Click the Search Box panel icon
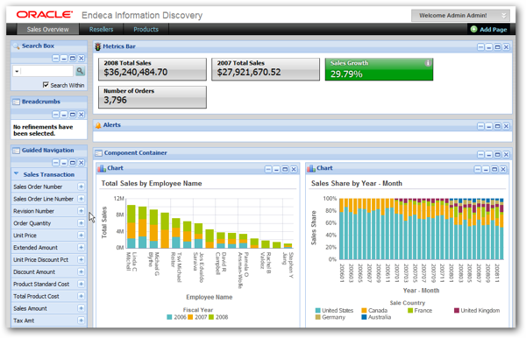 [x=16, y=46]
